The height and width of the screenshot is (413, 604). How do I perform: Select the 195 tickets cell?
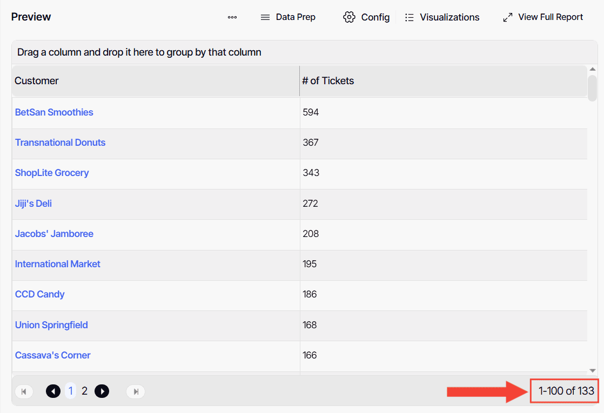coord(444,265)
